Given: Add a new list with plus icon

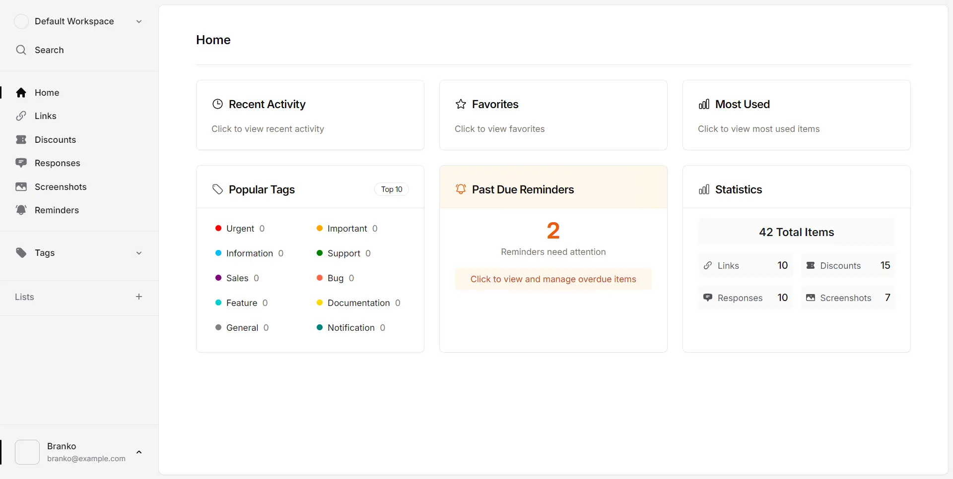Looking at the screenshot, I should click(x=139, y=297).
